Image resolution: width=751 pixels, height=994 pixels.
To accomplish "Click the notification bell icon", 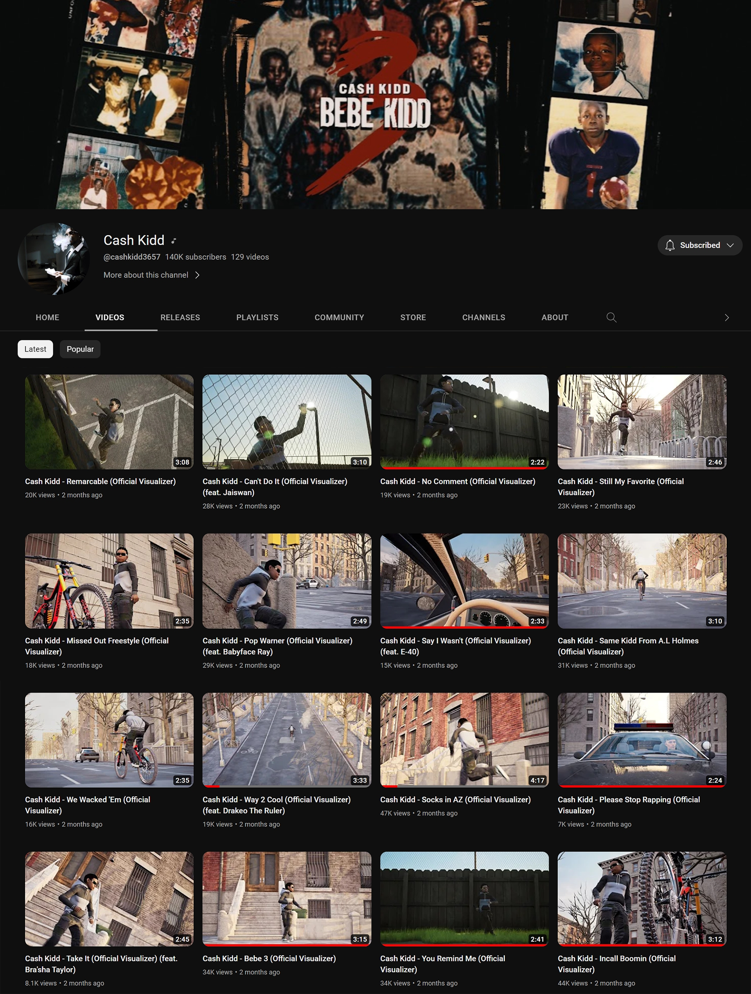I will coord(670,245).
